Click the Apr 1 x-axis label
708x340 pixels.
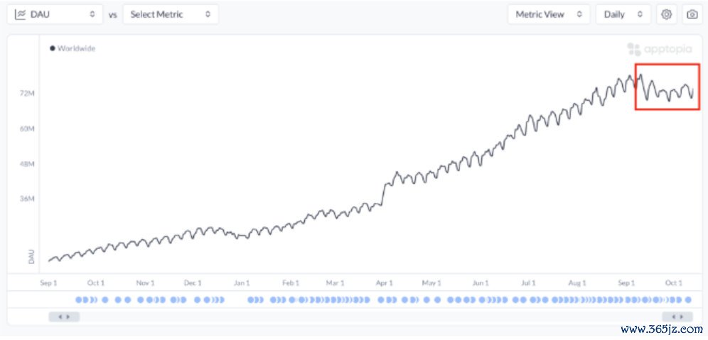click(x=385, y=283)
